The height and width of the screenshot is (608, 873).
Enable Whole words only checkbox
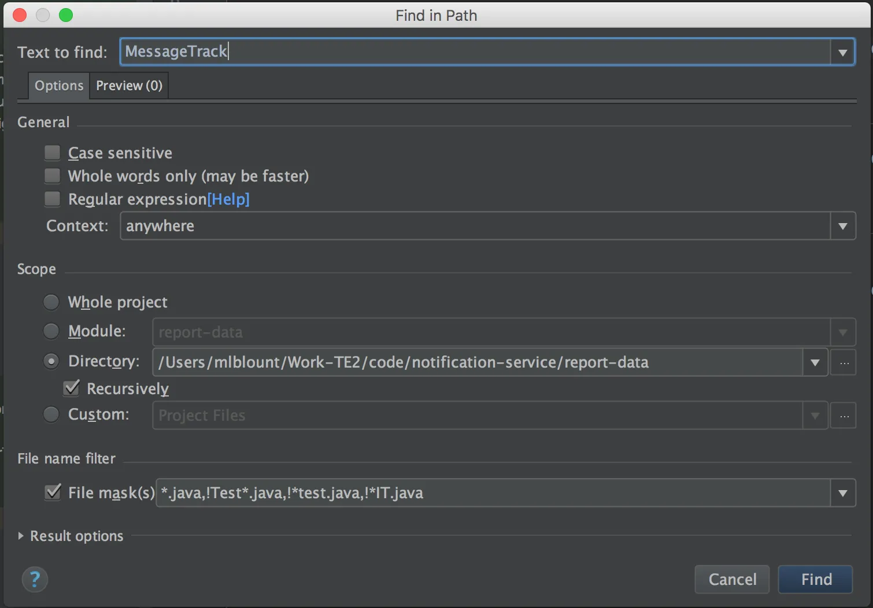[53, 176]
